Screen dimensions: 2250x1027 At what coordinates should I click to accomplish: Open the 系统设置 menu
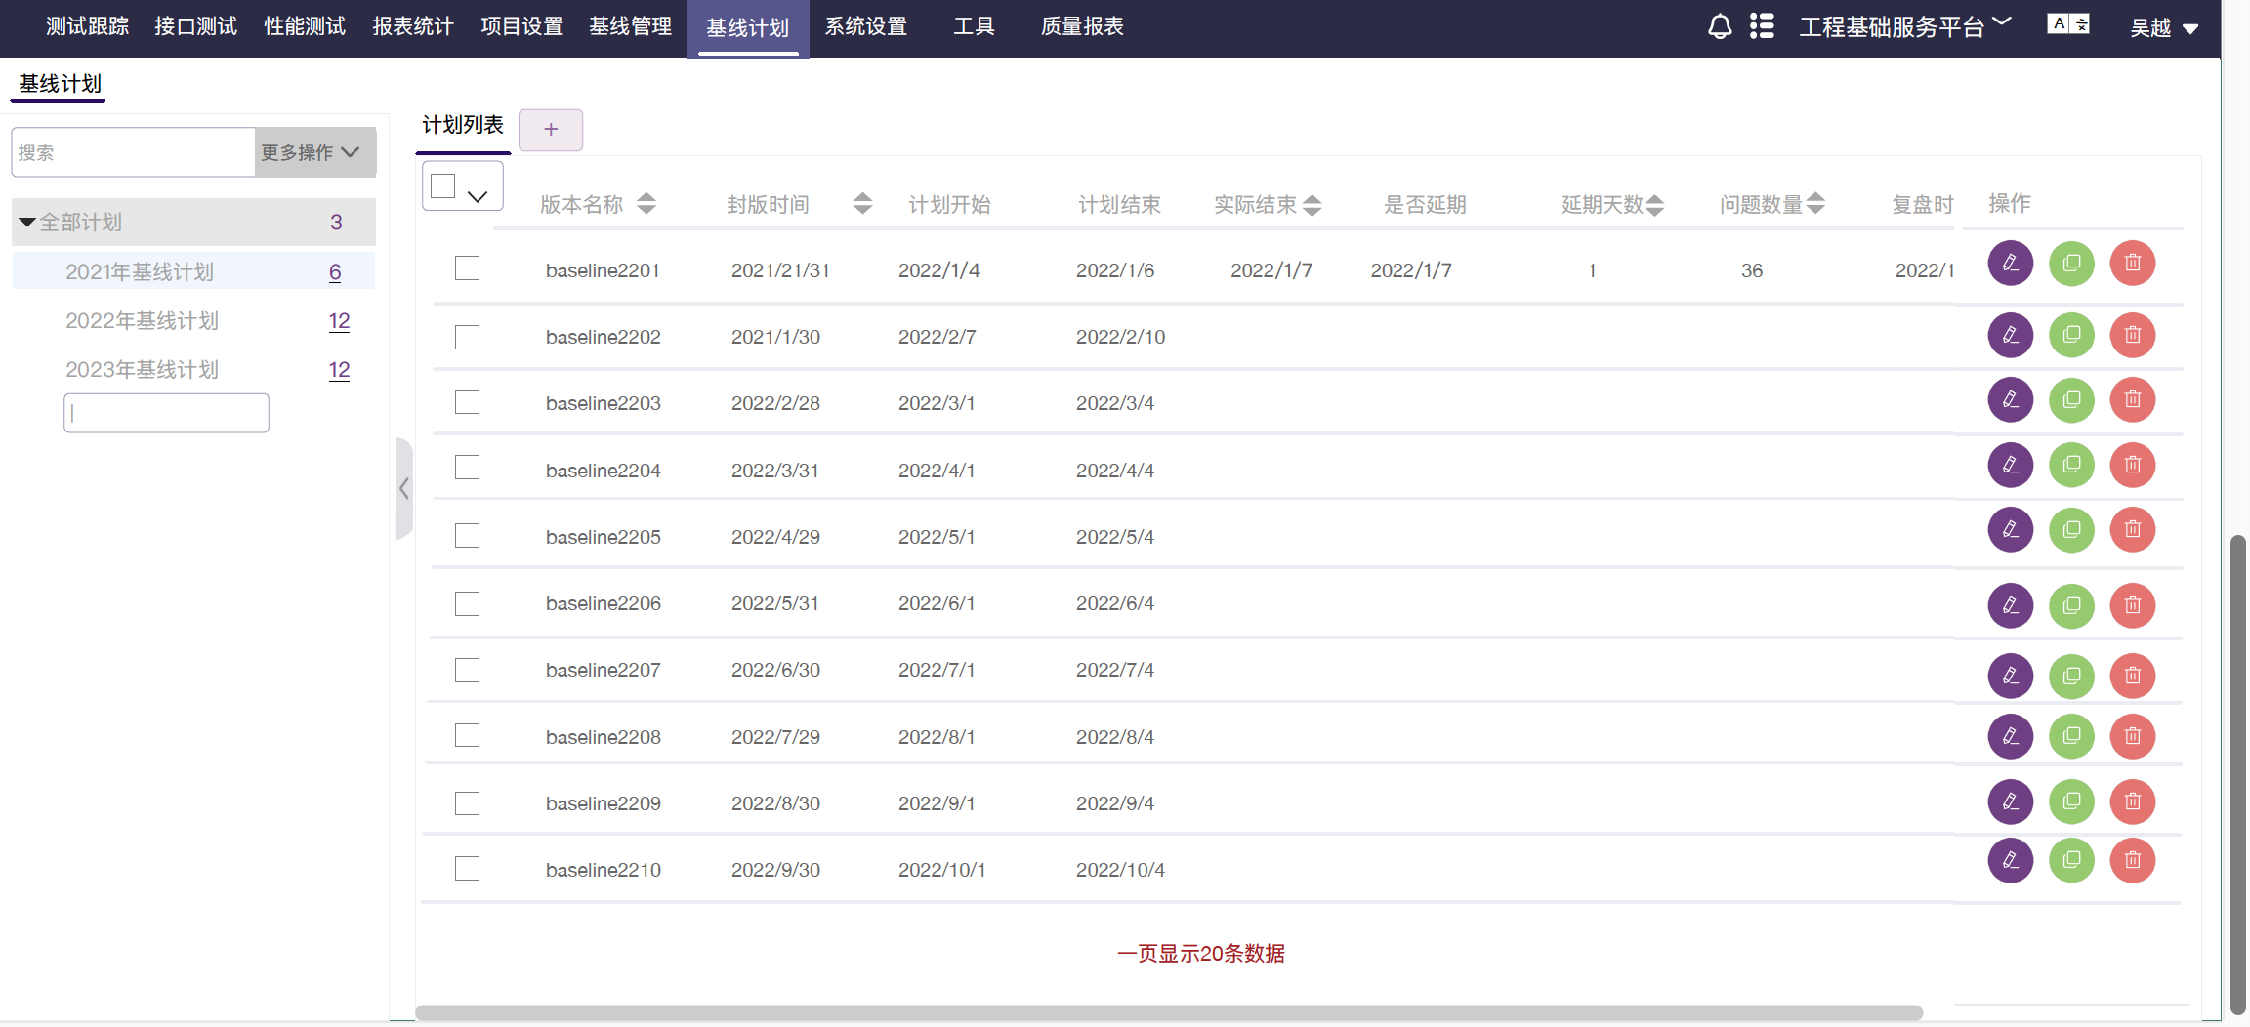(866, 26)
